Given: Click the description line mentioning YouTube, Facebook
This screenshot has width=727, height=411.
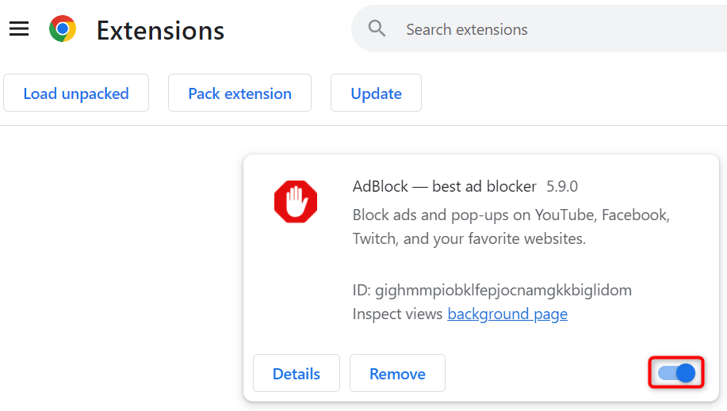Looking at the screenshot, I should click(x=511, y=215).
